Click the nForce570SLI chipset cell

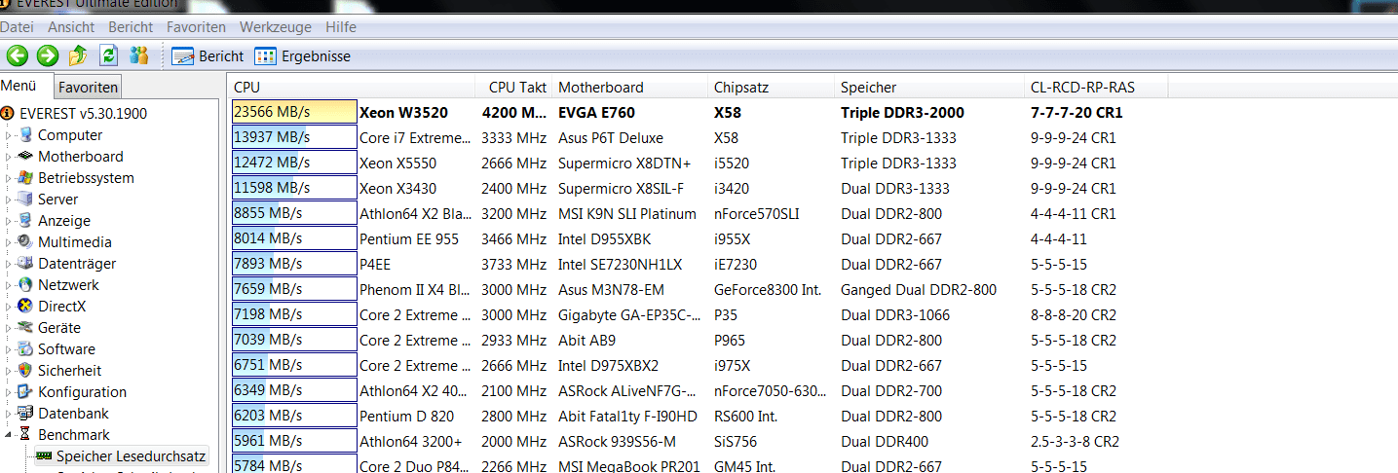click(757, 213)
